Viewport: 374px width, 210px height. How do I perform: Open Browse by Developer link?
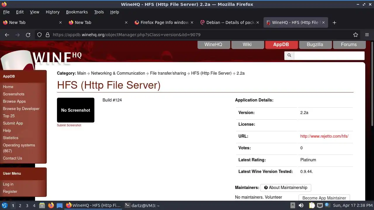(21, 108)
